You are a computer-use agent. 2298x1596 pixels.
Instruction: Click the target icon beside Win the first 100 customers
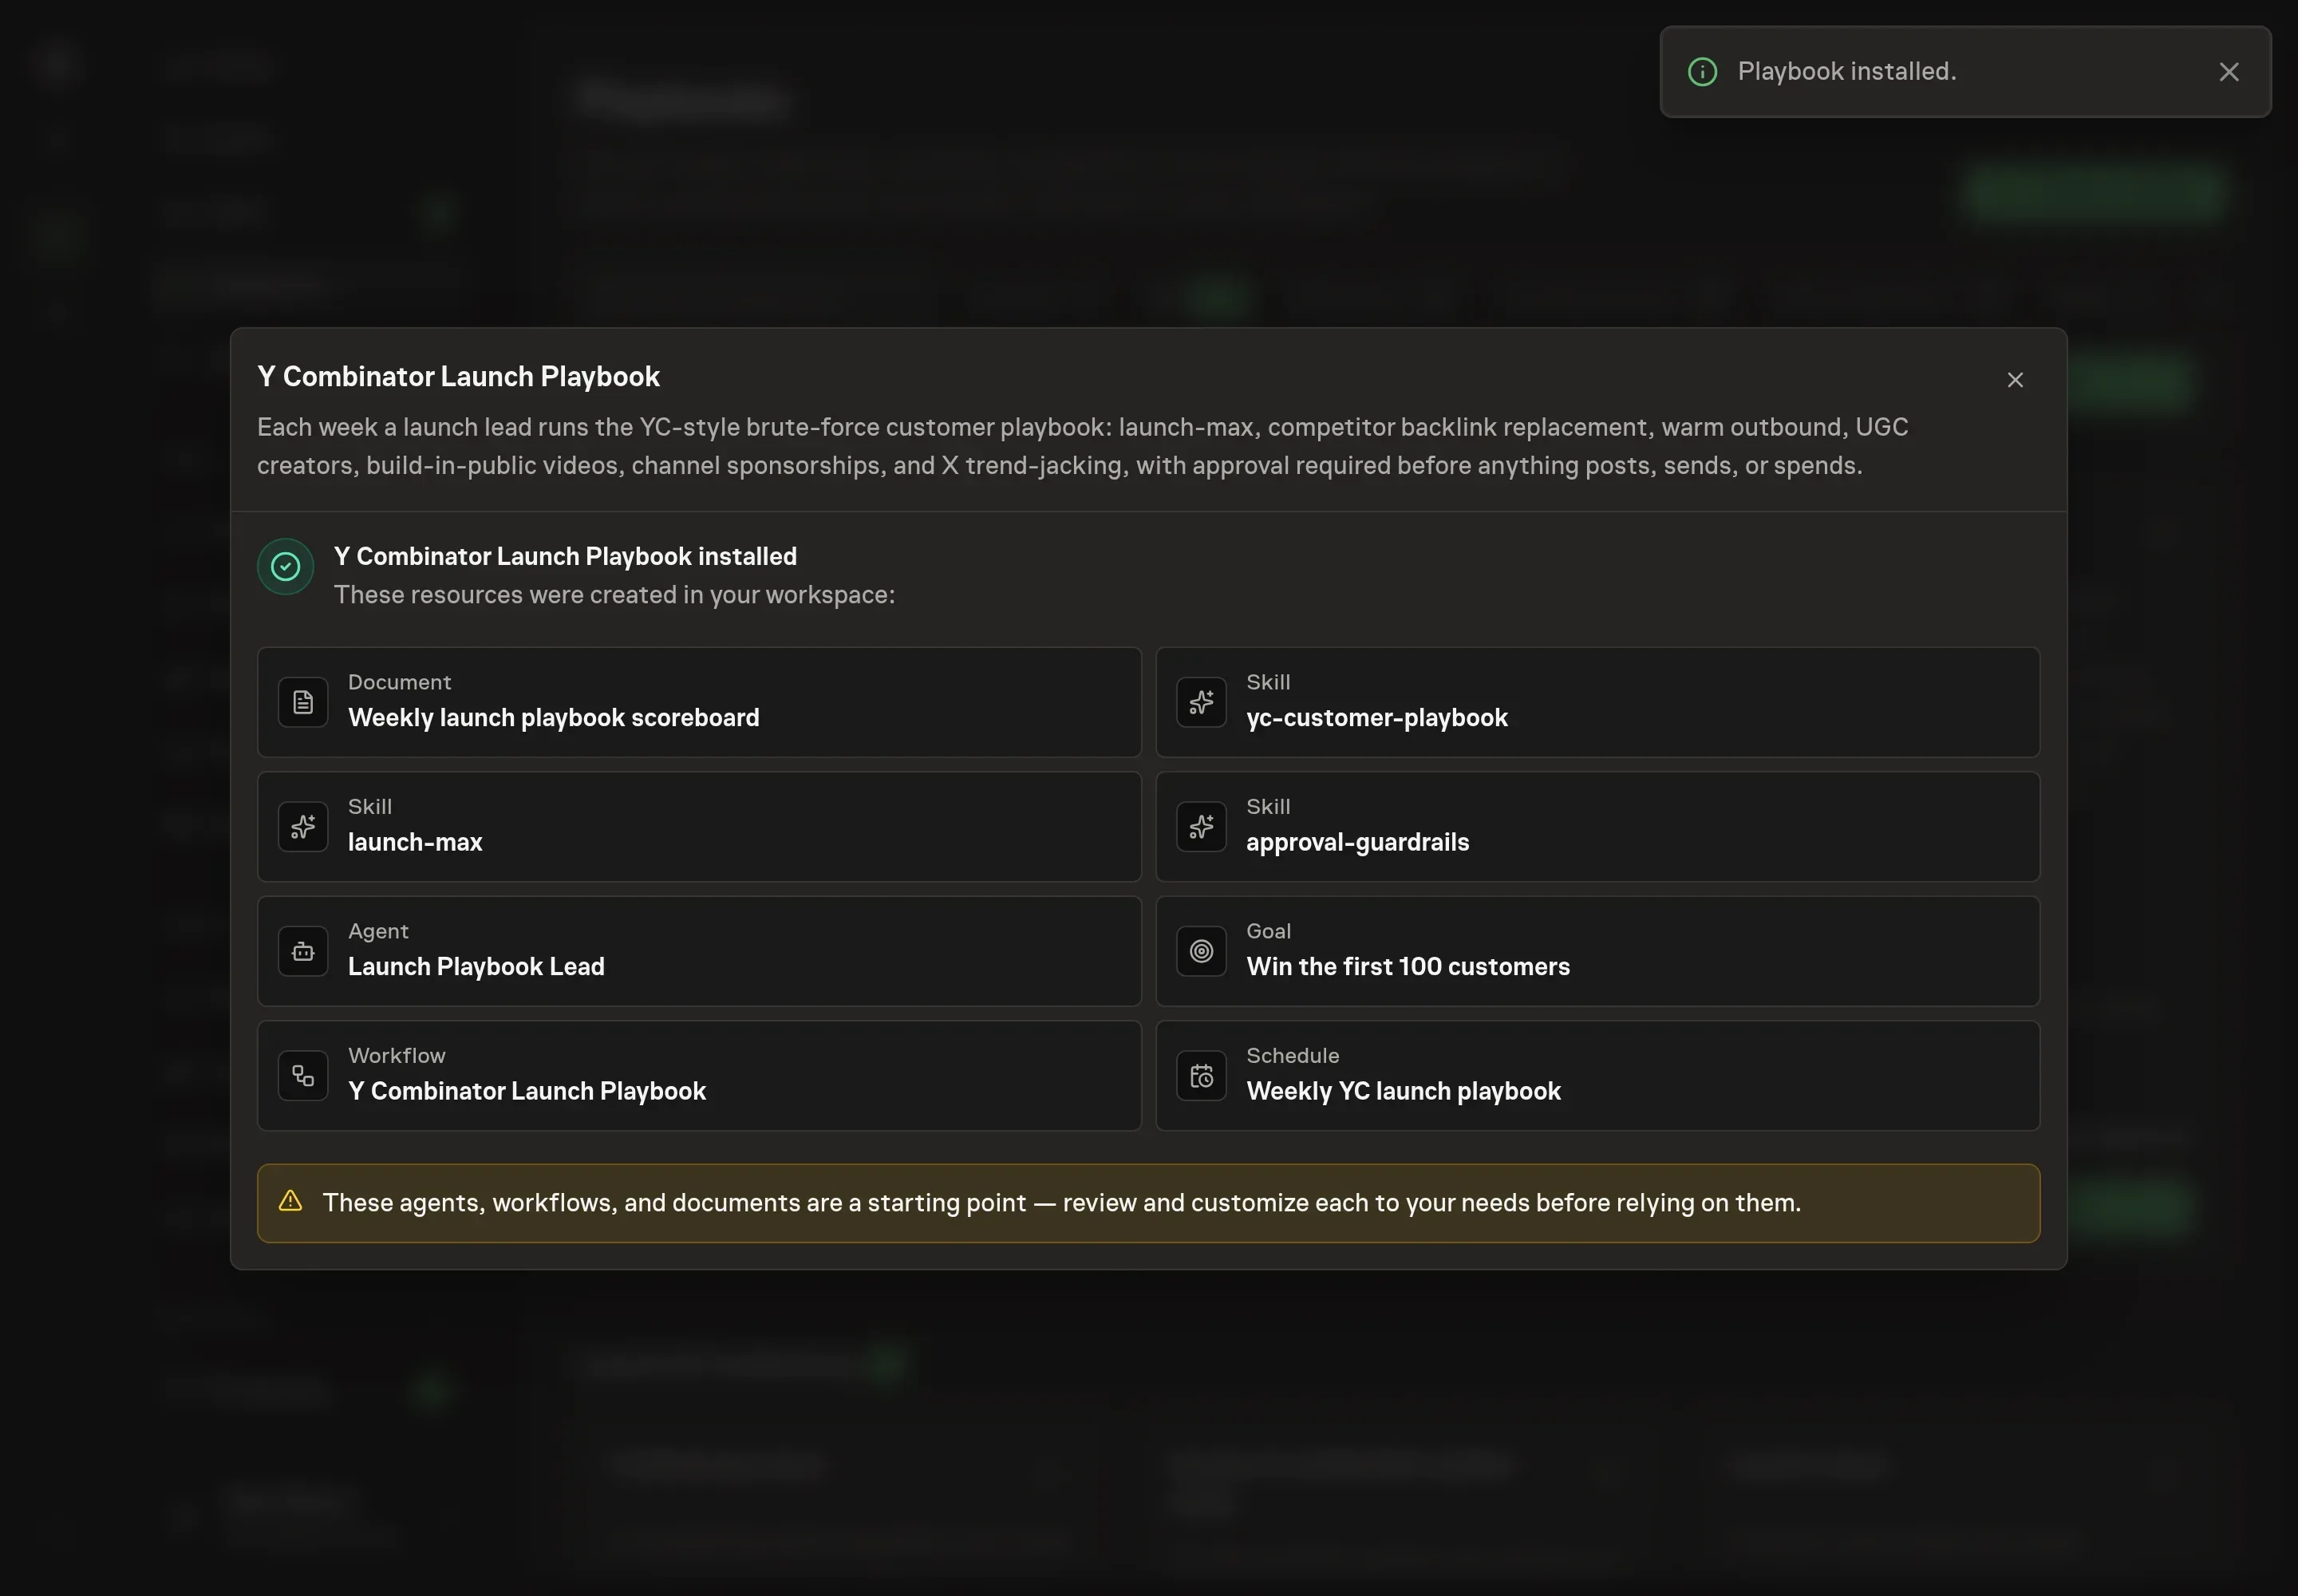[x=1202, y=951]
